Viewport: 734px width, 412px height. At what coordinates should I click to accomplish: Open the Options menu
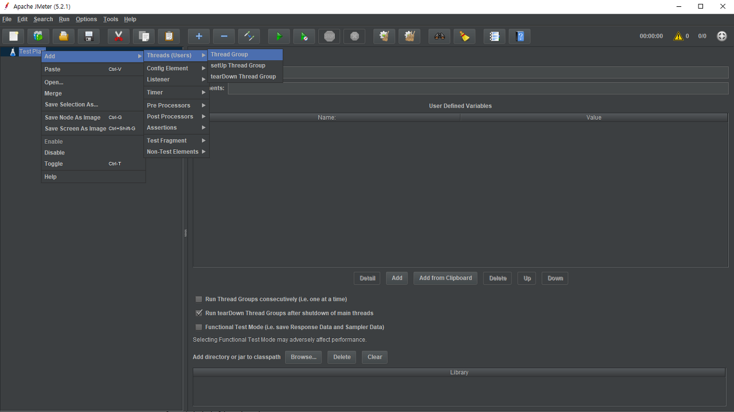pos(86,19)
